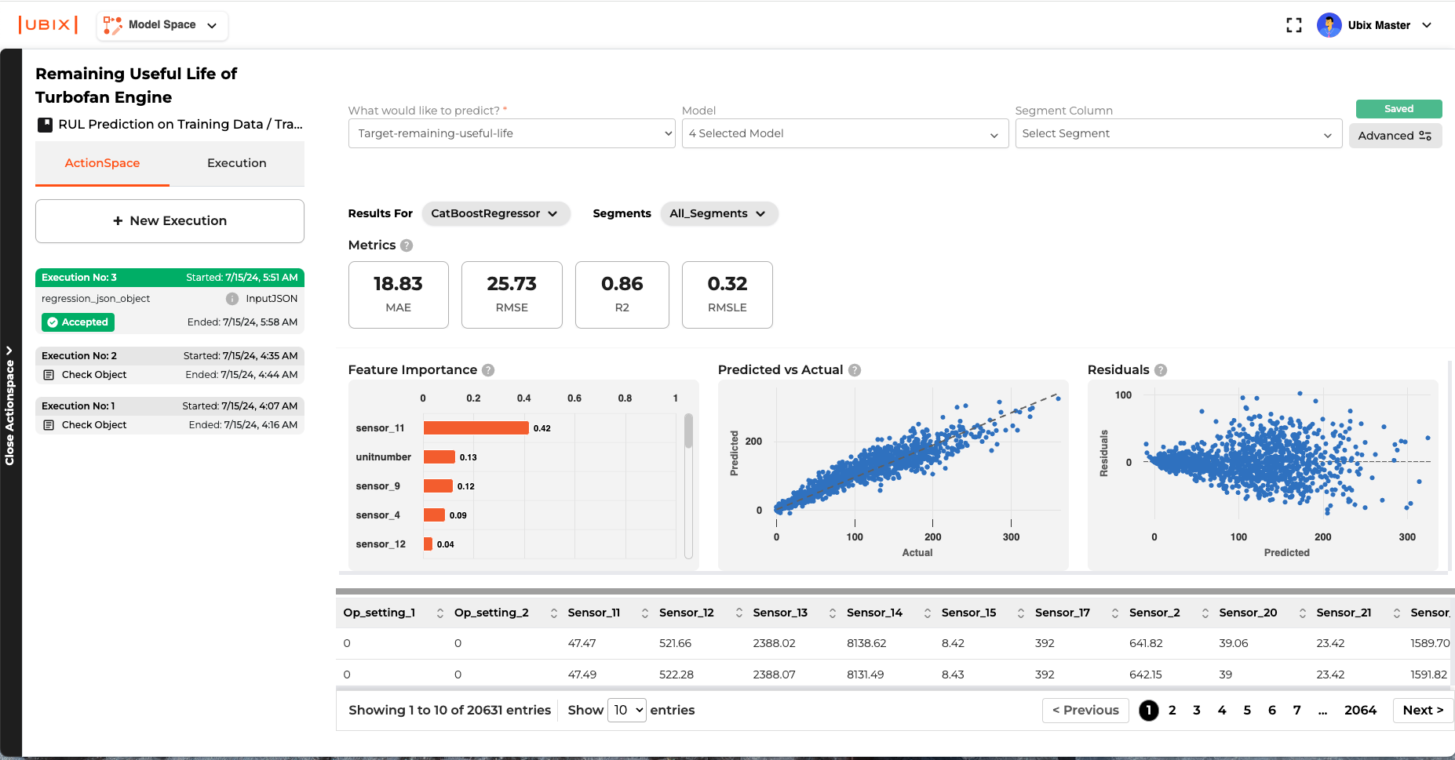Select the ActionSpace tab
The height and width of the screenshot is (760, 1455).
pos(102,163)
